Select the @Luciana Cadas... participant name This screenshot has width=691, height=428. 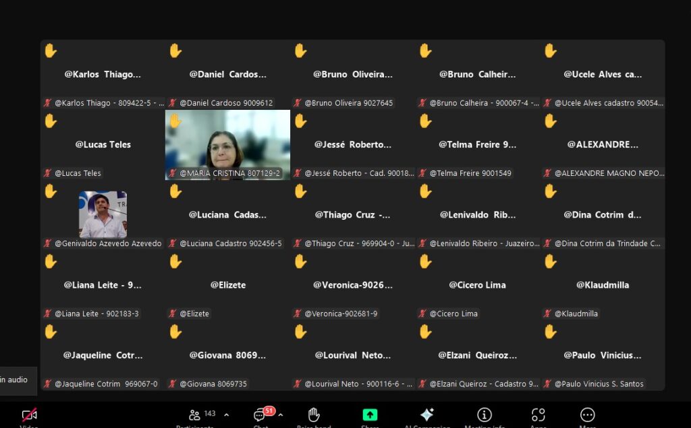coord(228,215)
